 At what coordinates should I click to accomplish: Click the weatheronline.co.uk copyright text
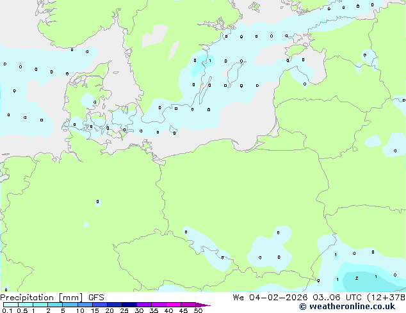pos(347,307)
